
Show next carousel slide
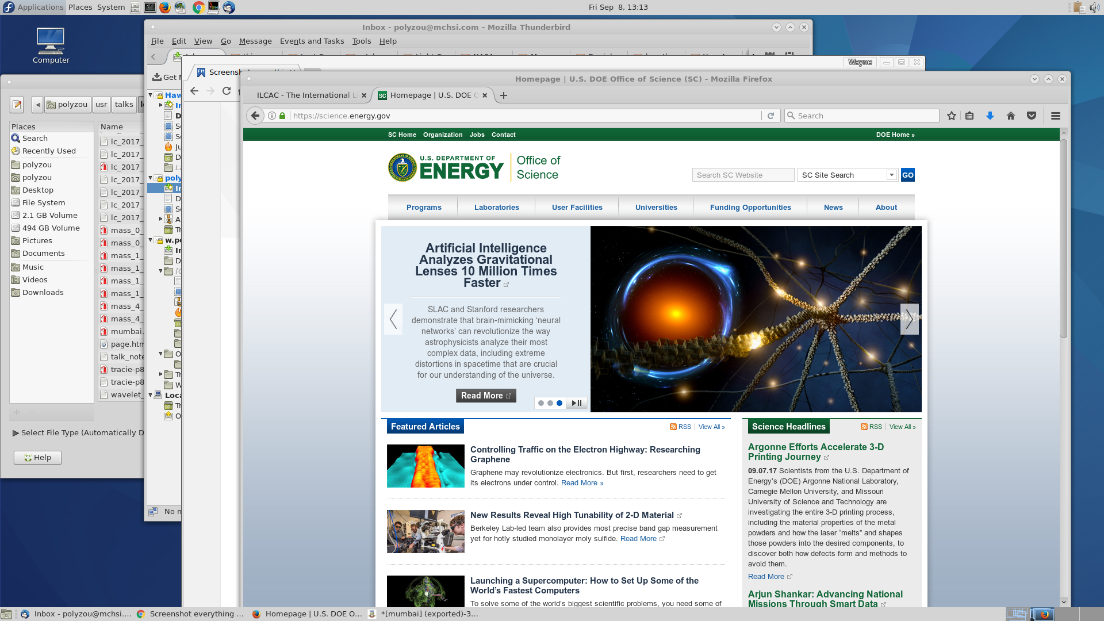click(910, 319)
